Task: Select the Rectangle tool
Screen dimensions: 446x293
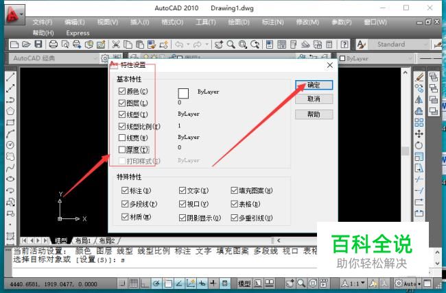Action: (10, 123)
